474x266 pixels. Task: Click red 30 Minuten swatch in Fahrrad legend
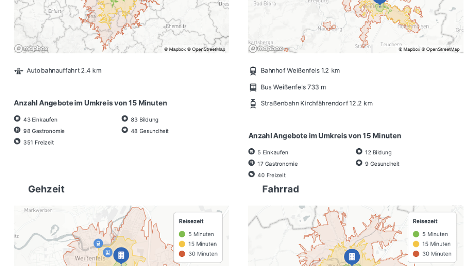click(x=416, y=254)
